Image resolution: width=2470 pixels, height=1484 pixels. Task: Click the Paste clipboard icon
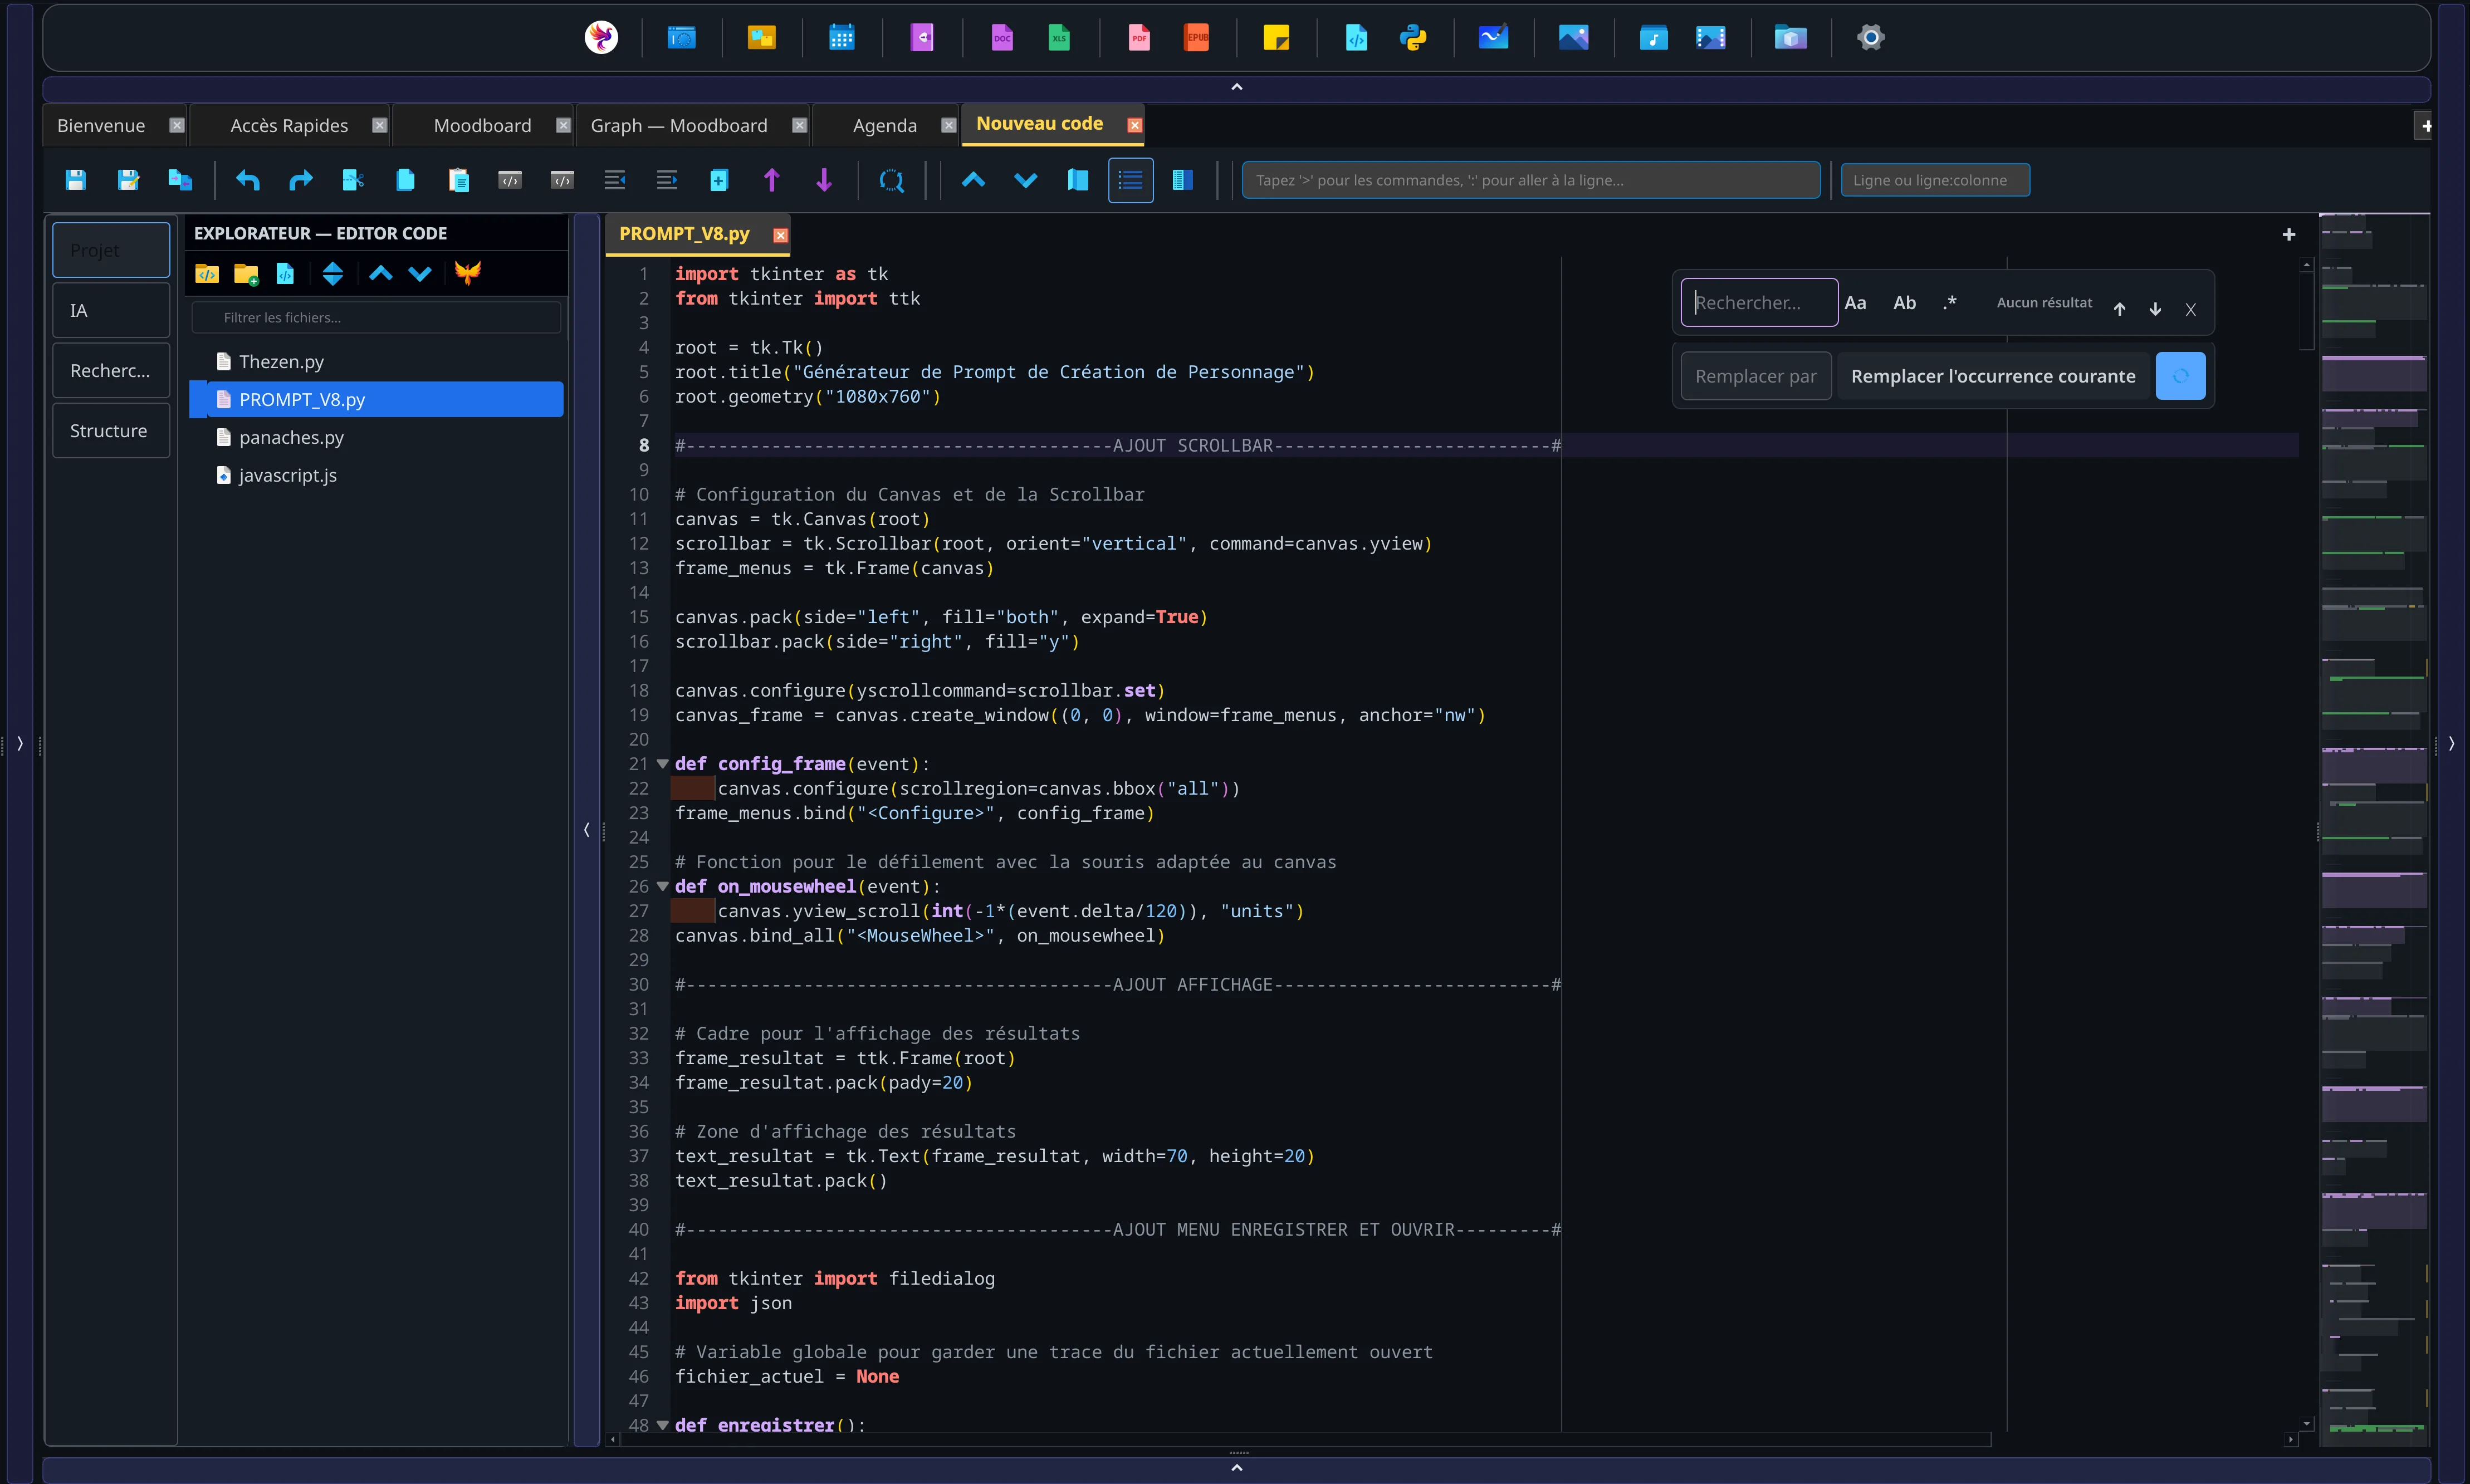pyautogui.click(x=458, y=180)
